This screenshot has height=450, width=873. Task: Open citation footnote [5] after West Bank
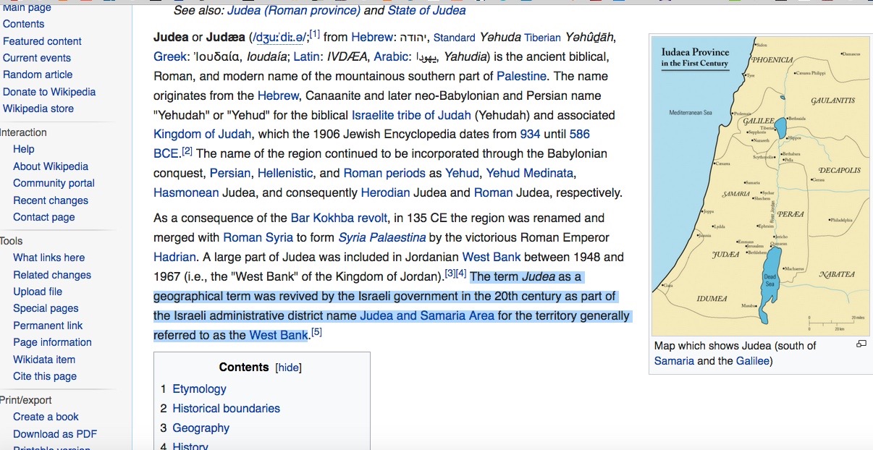316,332
